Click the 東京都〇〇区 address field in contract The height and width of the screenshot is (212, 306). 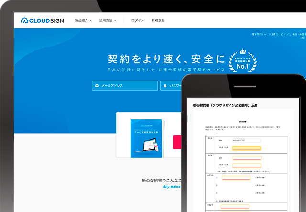click(246, 141)
